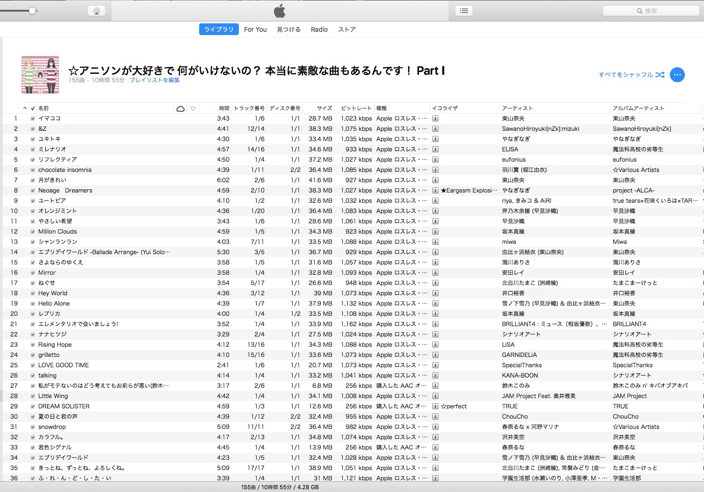Uncheck the checkbox for イマココ
704x492 pixels.
point(33,119)
